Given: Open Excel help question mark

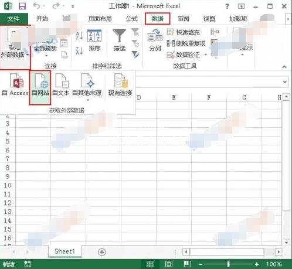Looking at the screenshot, I should [227, 6].
